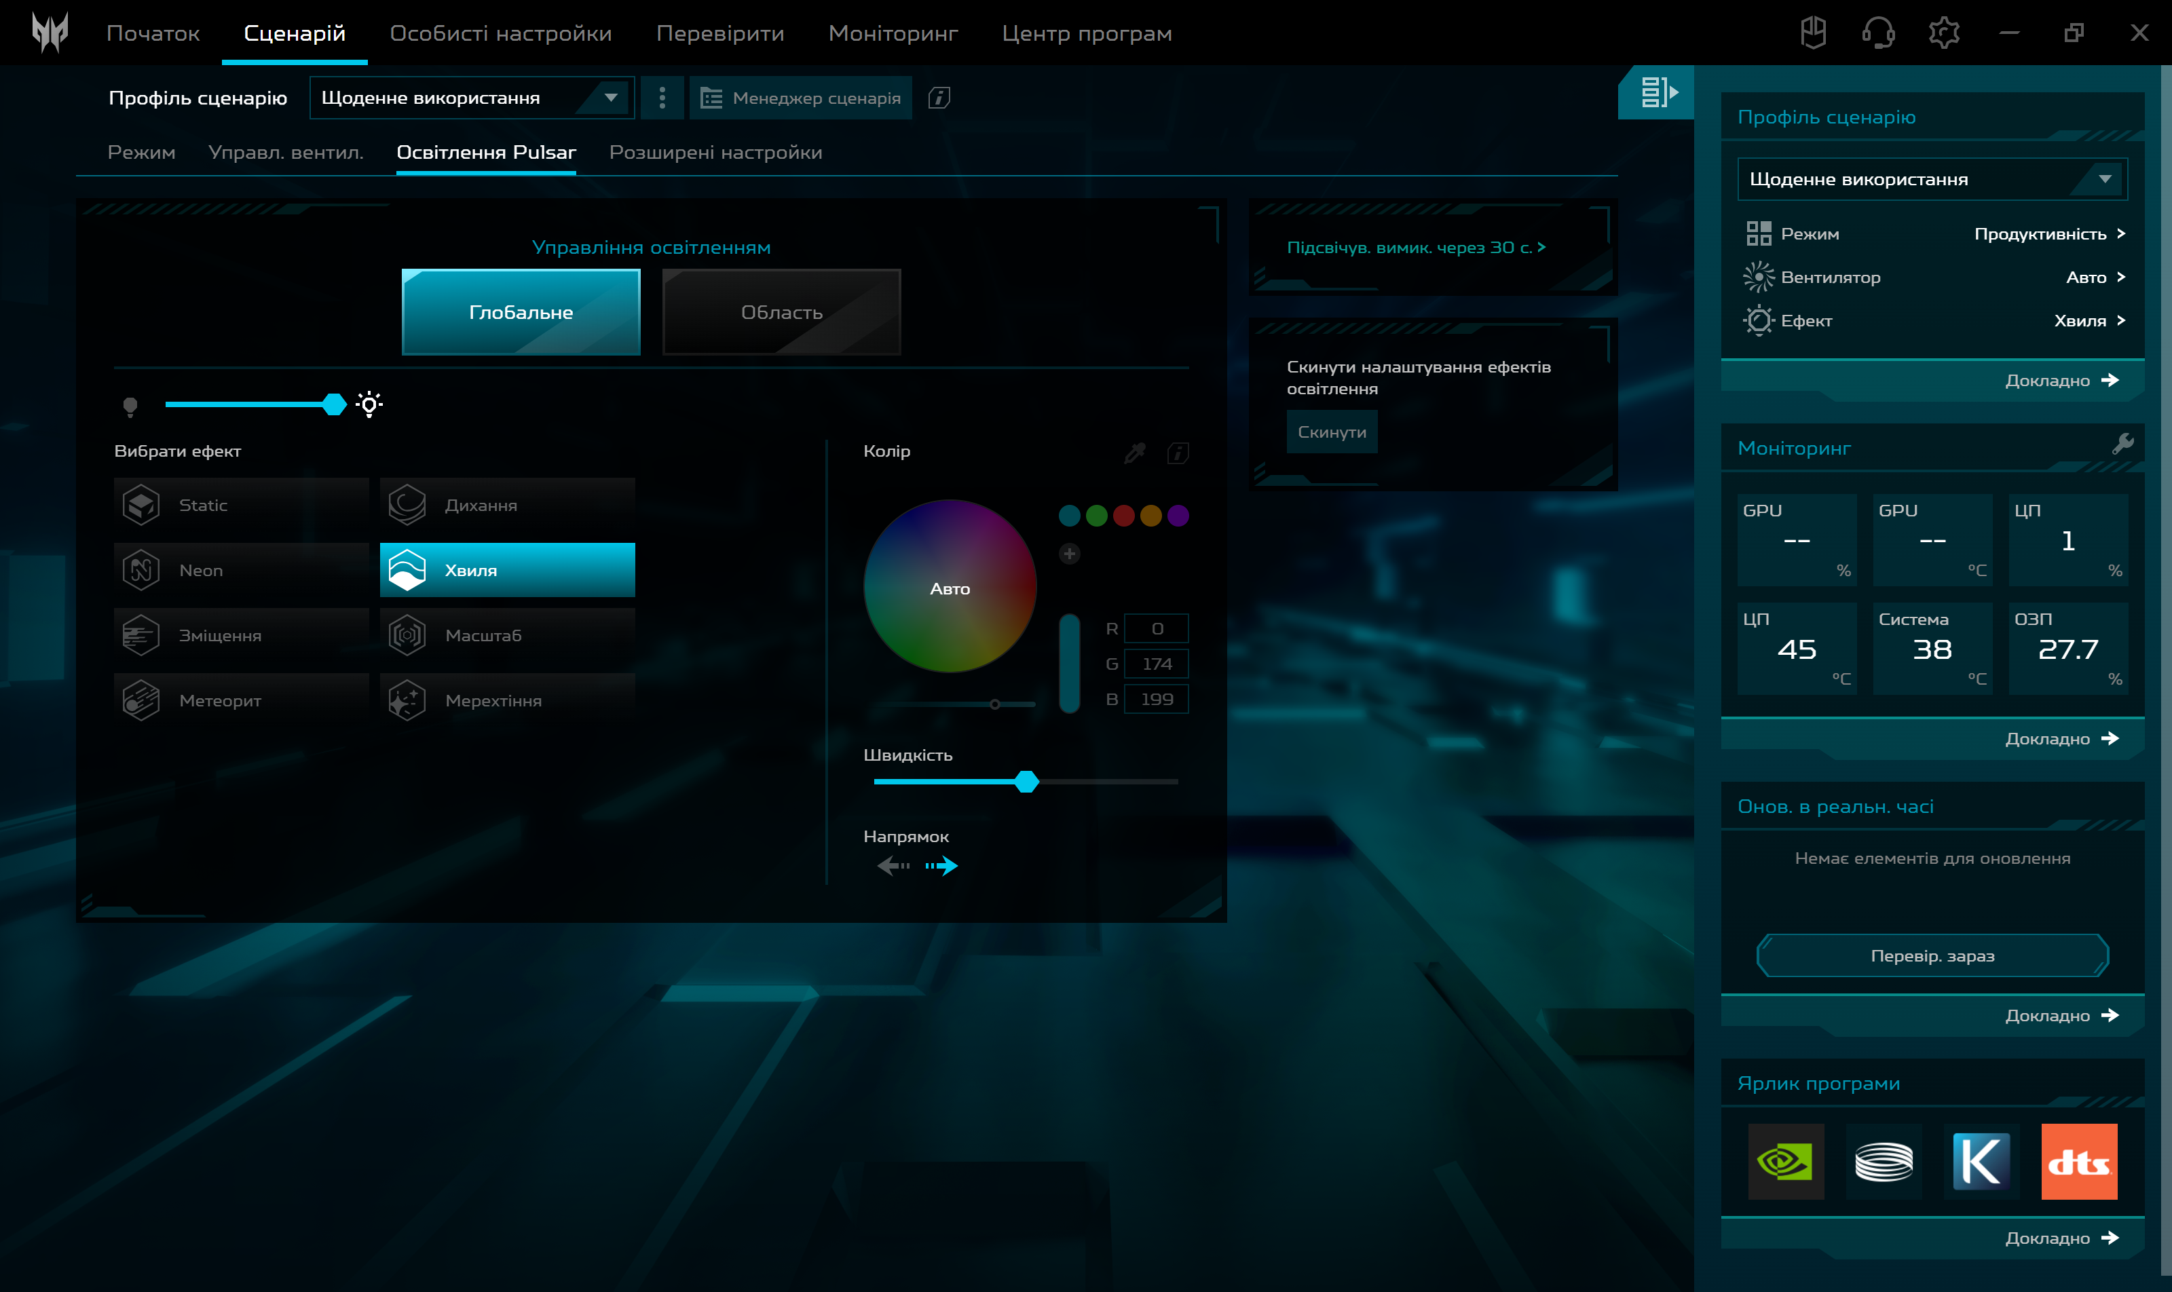Click the Перевір. зараз button
Image resolution: width=2172 pixels, height=1292 pixels.
1932,955
